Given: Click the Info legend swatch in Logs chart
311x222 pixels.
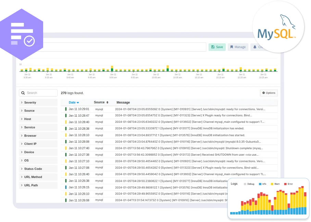Looking at the screenshot, I should pos(260,184).
